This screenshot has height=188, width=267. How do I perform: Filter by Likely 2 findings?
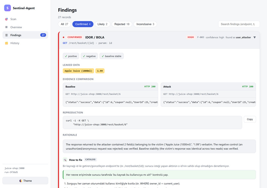pyautogui.click(x=102, y=24)
